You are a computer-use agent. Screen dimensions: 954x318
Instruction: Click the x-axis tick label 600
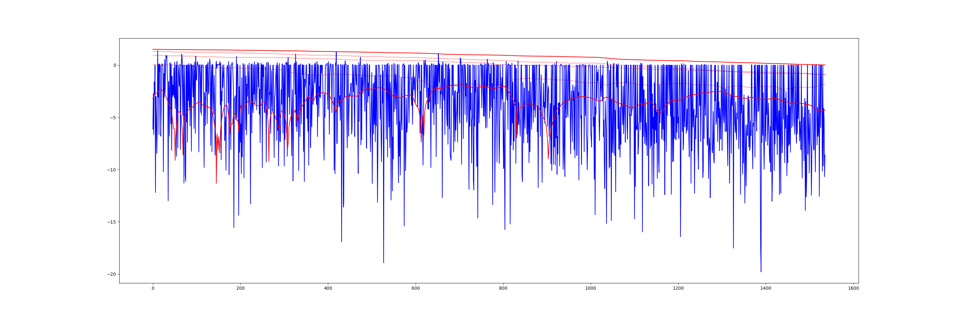click(416, 288)
